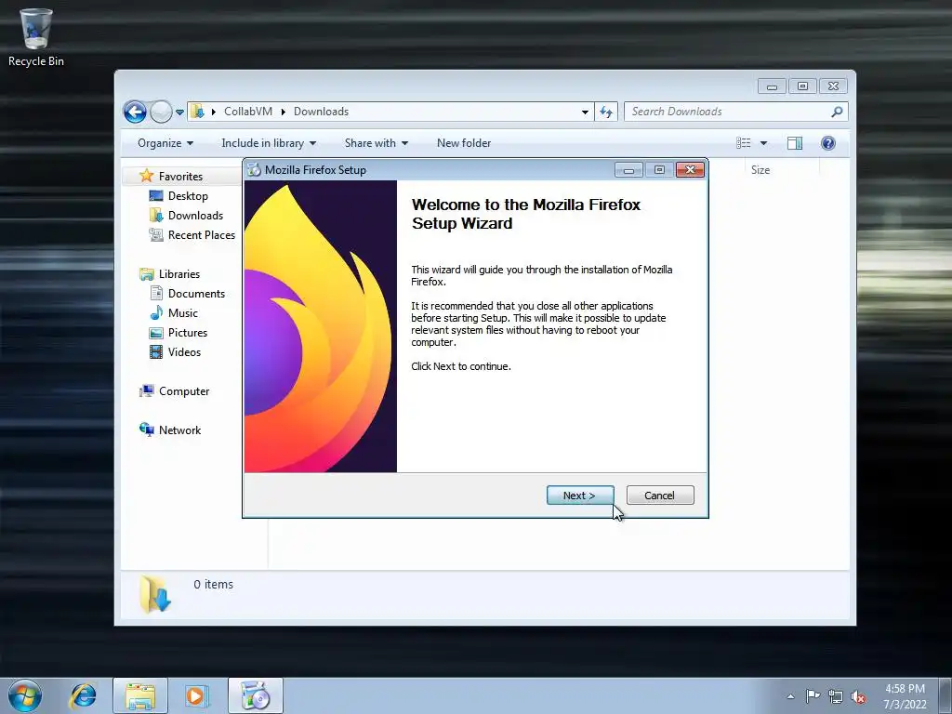Open address bar history dropdown
952x714 pixels.
click(x=585, y=112)
